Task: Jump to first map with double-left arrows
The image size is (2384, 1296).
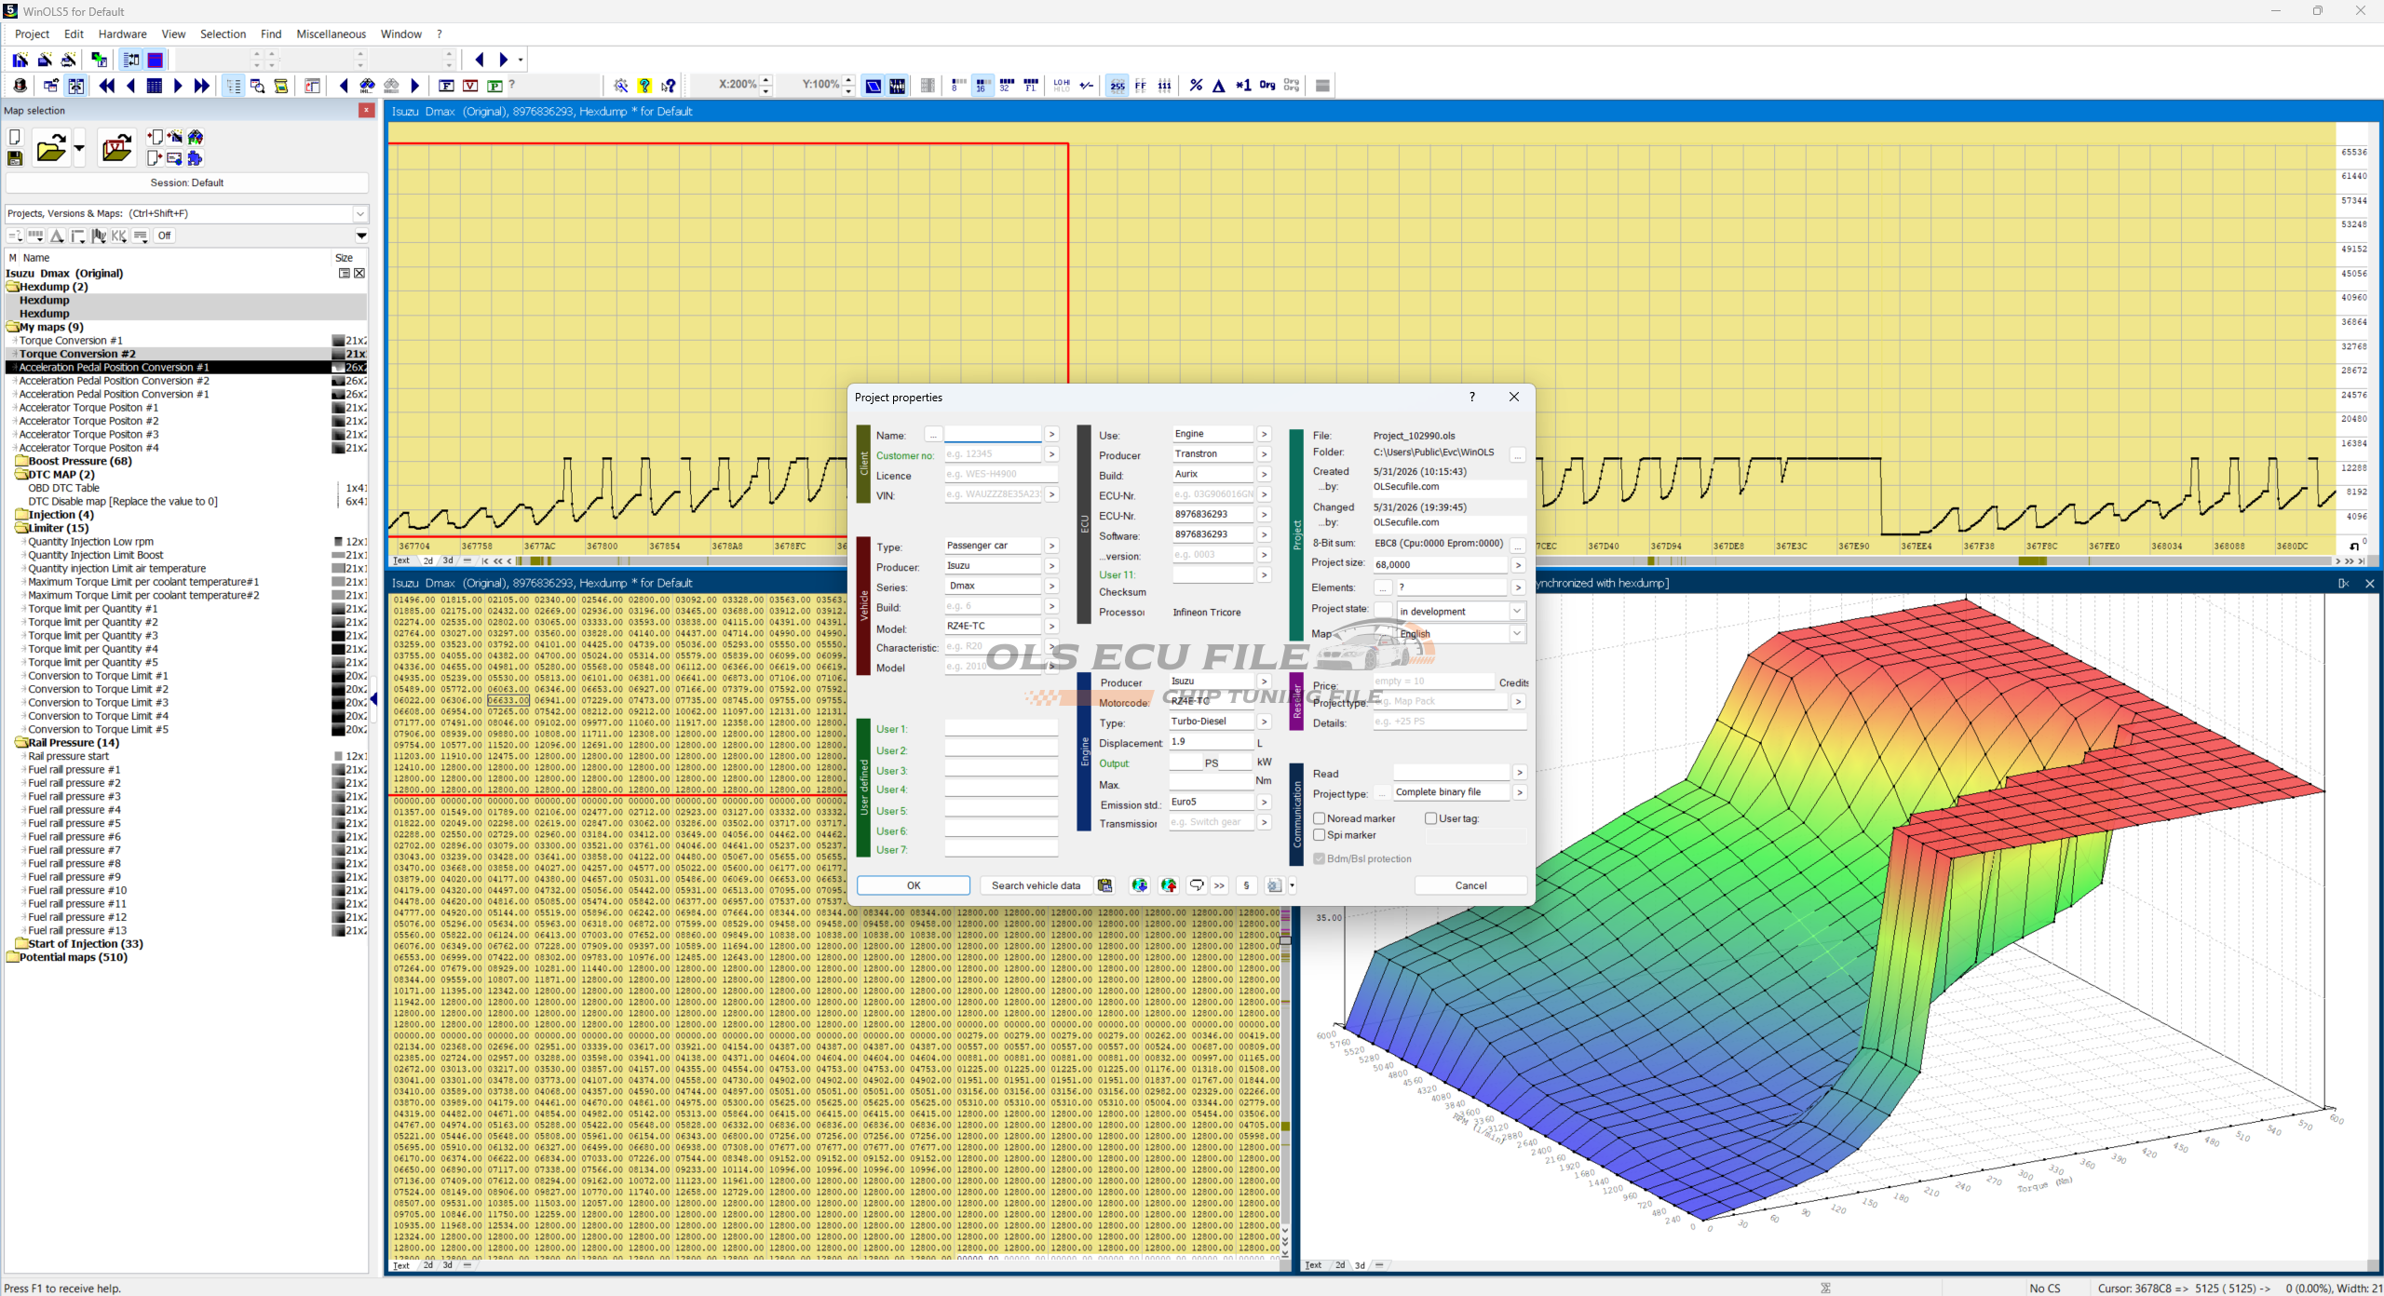Action: point(107,86)
